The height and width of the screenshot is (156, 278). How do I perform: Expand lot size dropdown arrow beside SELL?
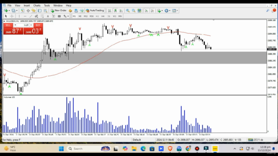(15, 25)
